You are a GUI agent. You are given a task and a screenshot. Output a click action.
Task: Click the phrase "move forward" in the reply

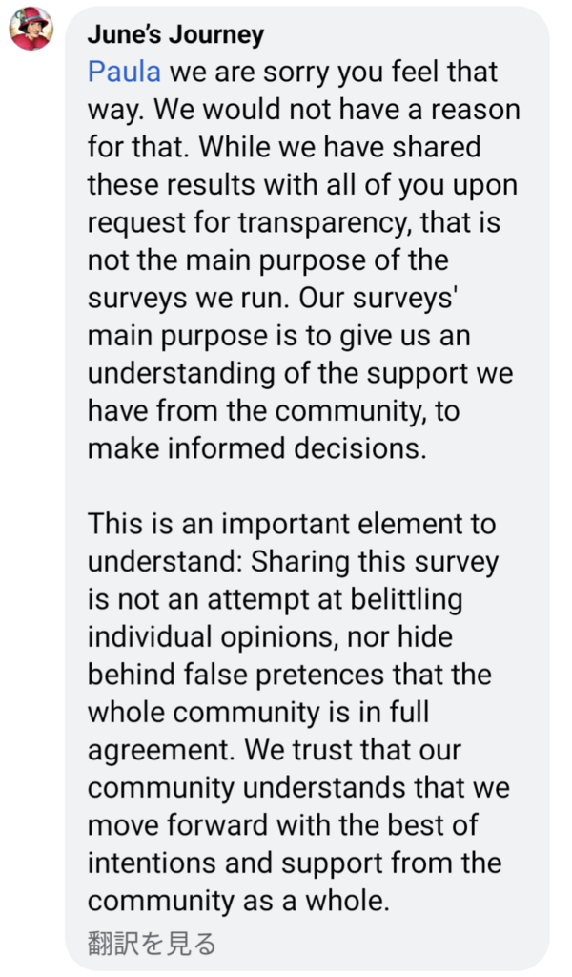pyautogui.click(x=177, y=825)
